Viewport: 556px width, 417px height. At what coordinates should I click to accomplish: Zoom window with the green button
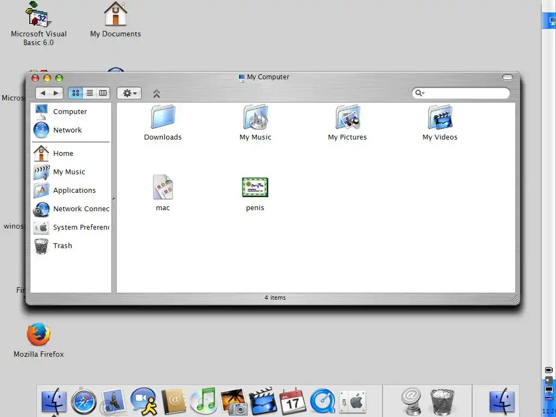click(59, 78)
